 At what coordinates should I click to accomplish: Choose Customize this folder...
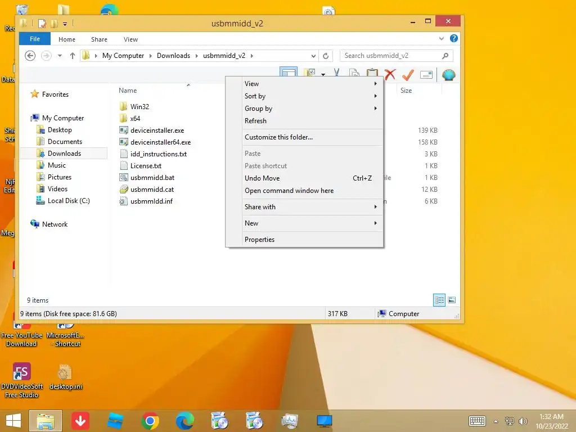point(312,137)
